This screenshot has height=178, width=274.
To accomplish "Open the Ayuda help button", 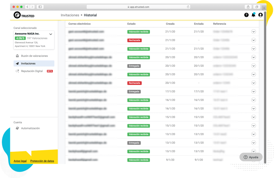I will [251, 157].
